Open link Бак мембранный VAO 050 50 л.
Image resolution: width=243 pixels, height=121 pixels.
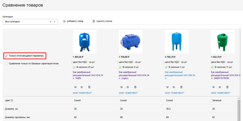coord(180,75)
